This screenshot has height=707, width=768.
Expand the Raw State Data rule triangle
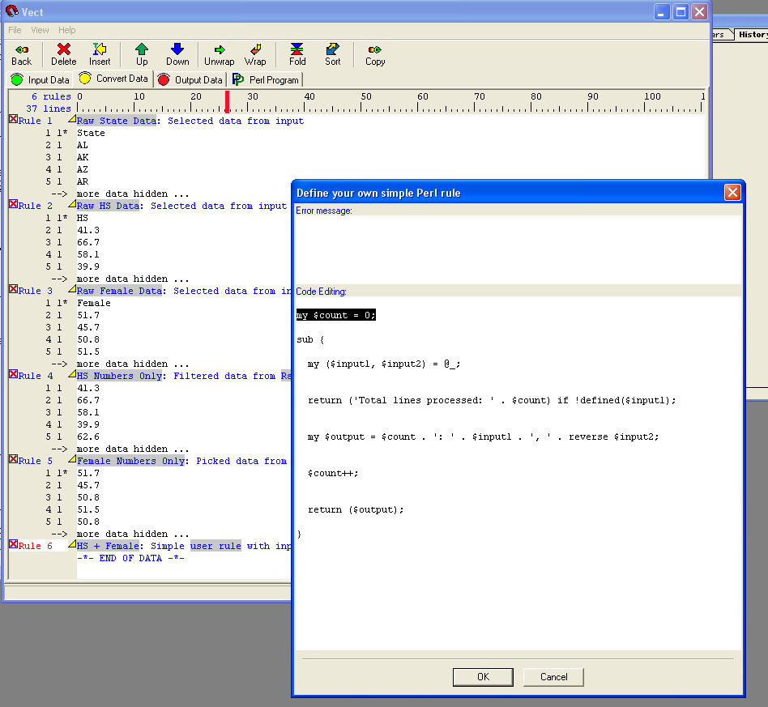(72, 119)
